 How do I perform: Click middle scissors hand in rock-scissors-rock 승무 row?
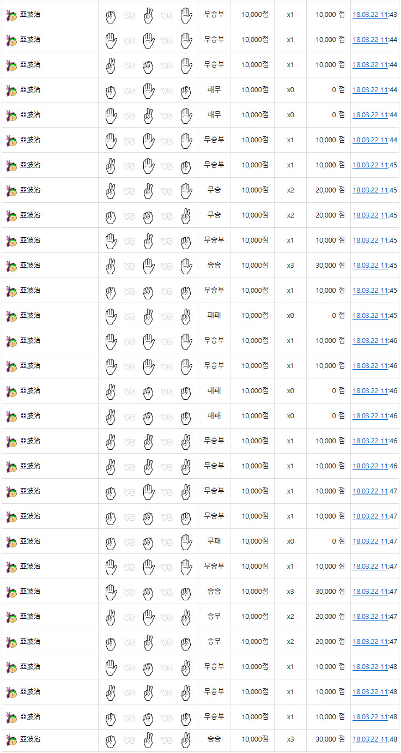[x=148, y=642]
